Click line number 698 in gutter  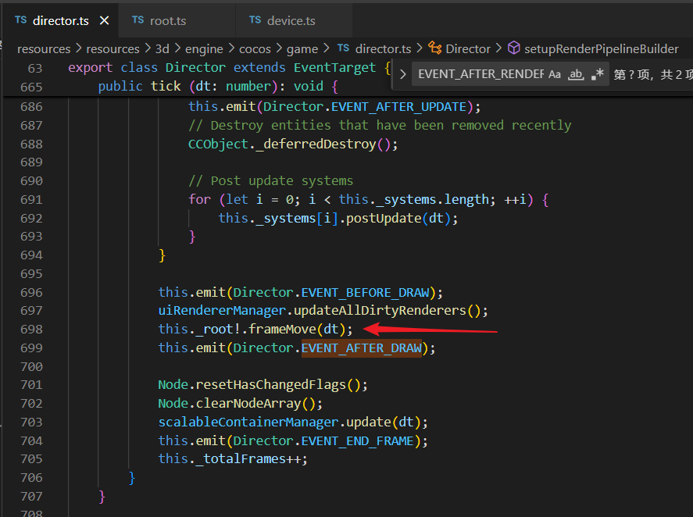[31, 330]
